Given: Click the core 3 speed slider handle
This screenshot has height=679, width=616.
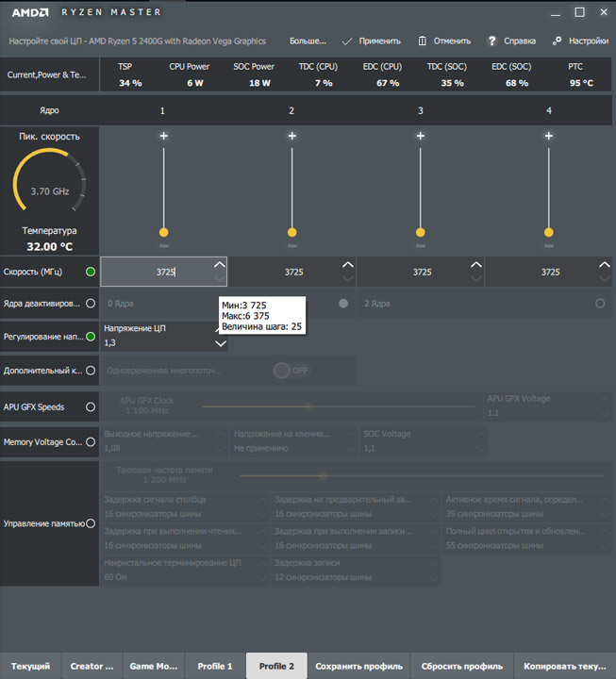Looking at the screenshot, I should (x=421, y=232).
